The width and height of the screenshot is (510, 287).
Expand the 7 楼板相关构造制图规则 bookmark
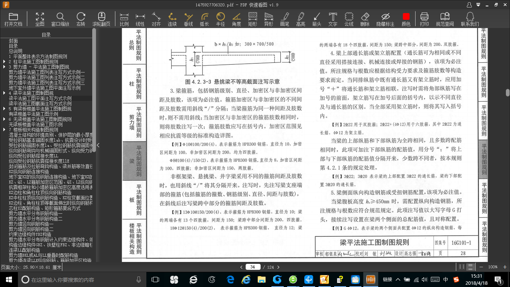pyautogui.click(x=4, y=130)
